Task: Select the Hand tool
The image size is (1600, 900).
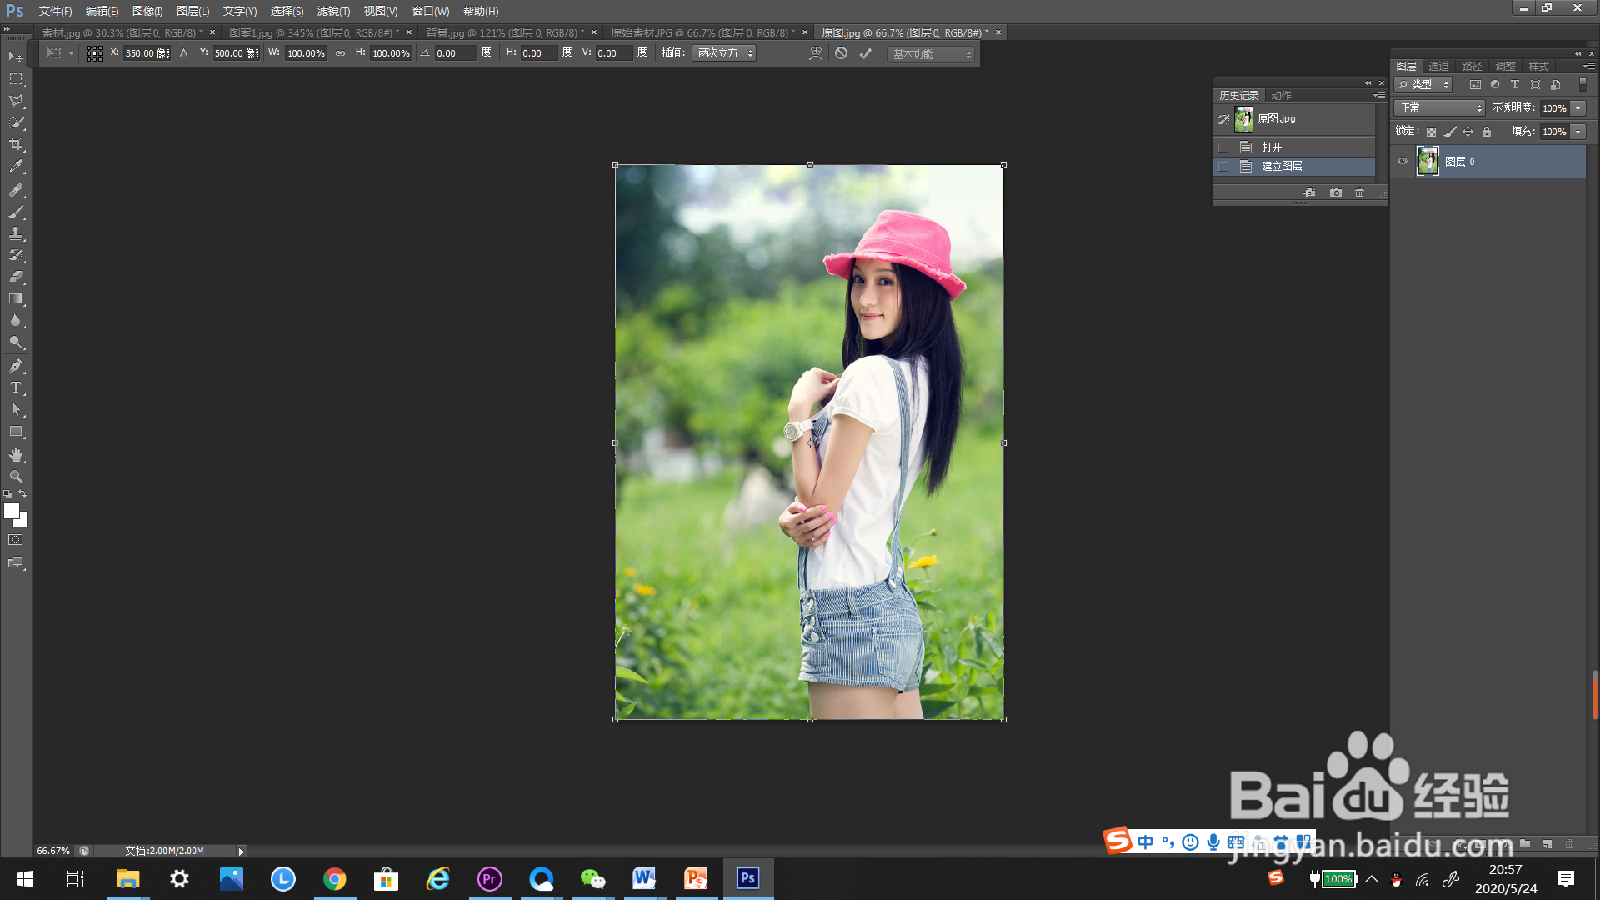Action: 16,455
